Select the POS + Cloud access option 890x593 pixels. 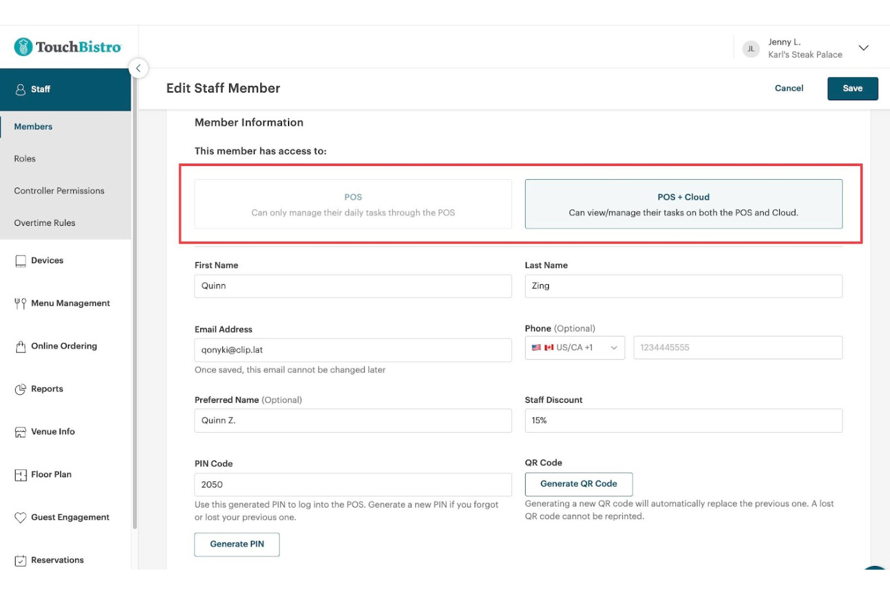683,204
